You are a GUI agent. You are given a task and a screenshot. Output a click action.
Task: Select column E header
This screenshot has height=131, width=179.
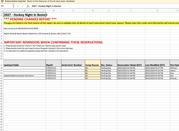[109, 11]
